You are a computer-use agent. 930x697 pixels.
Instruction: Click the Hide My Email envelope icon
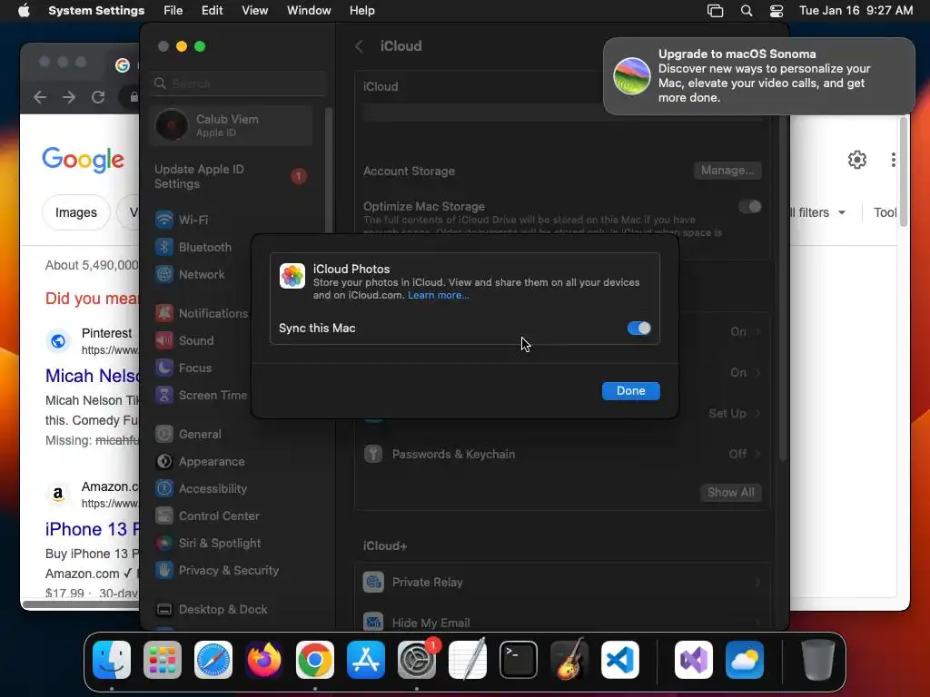pyautogui.click(x=373, y=623)
